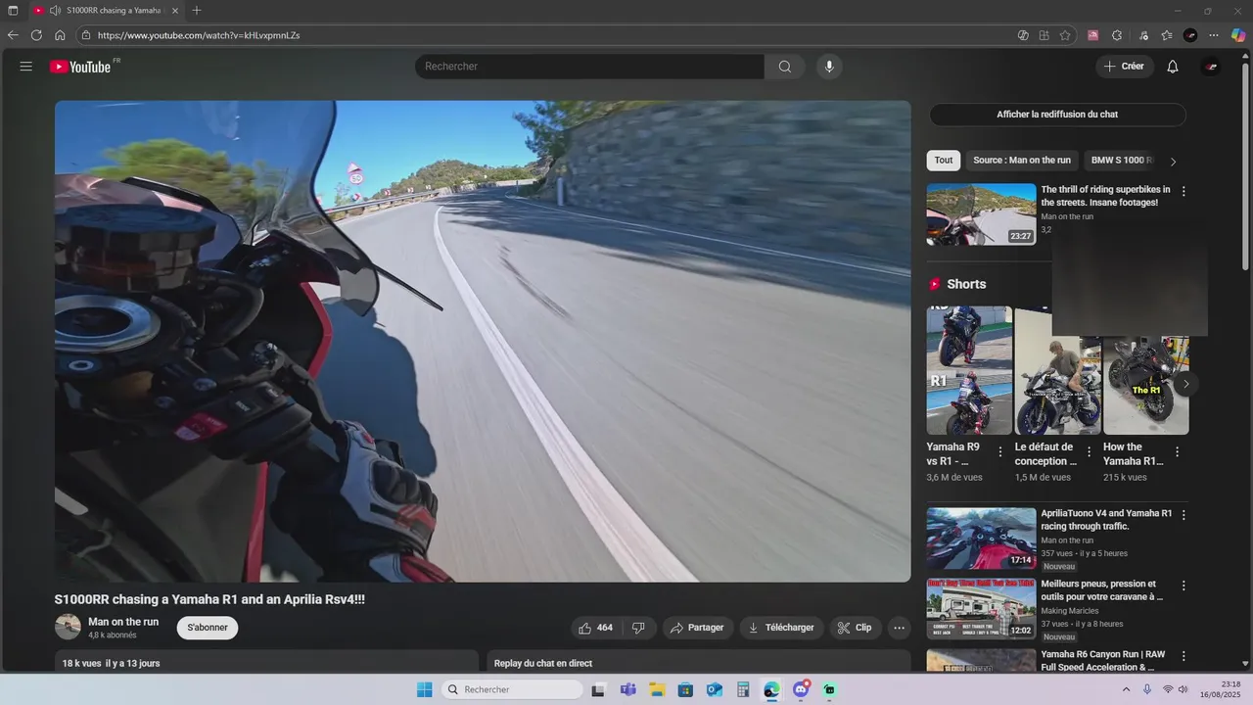Open a new browser tab with plus
This screenshot has height=705, width=1253.
pyautogui.click(x=197, y=11)
